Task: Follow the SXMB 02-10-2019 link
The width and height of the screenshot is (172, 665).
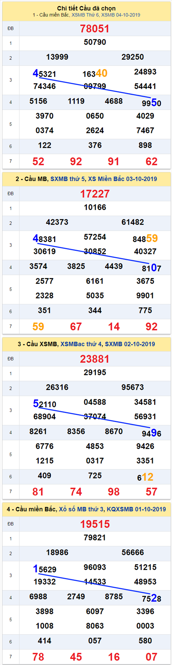Action: tap(130, 344)
